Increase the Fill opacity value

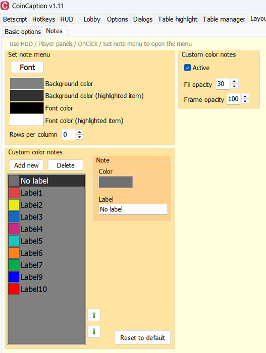(234, 82)
